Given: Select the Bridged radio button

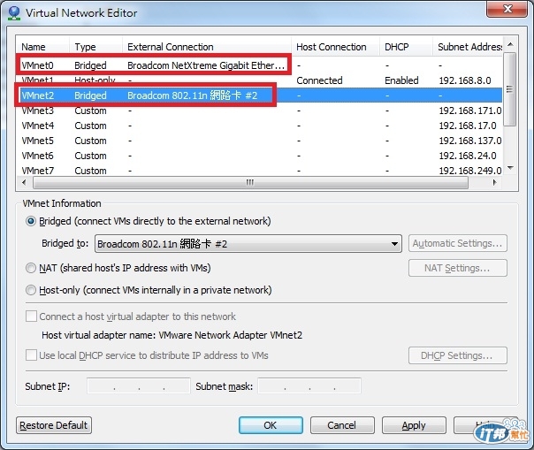Looking at the screenshot, I should [x=31, y=221].
